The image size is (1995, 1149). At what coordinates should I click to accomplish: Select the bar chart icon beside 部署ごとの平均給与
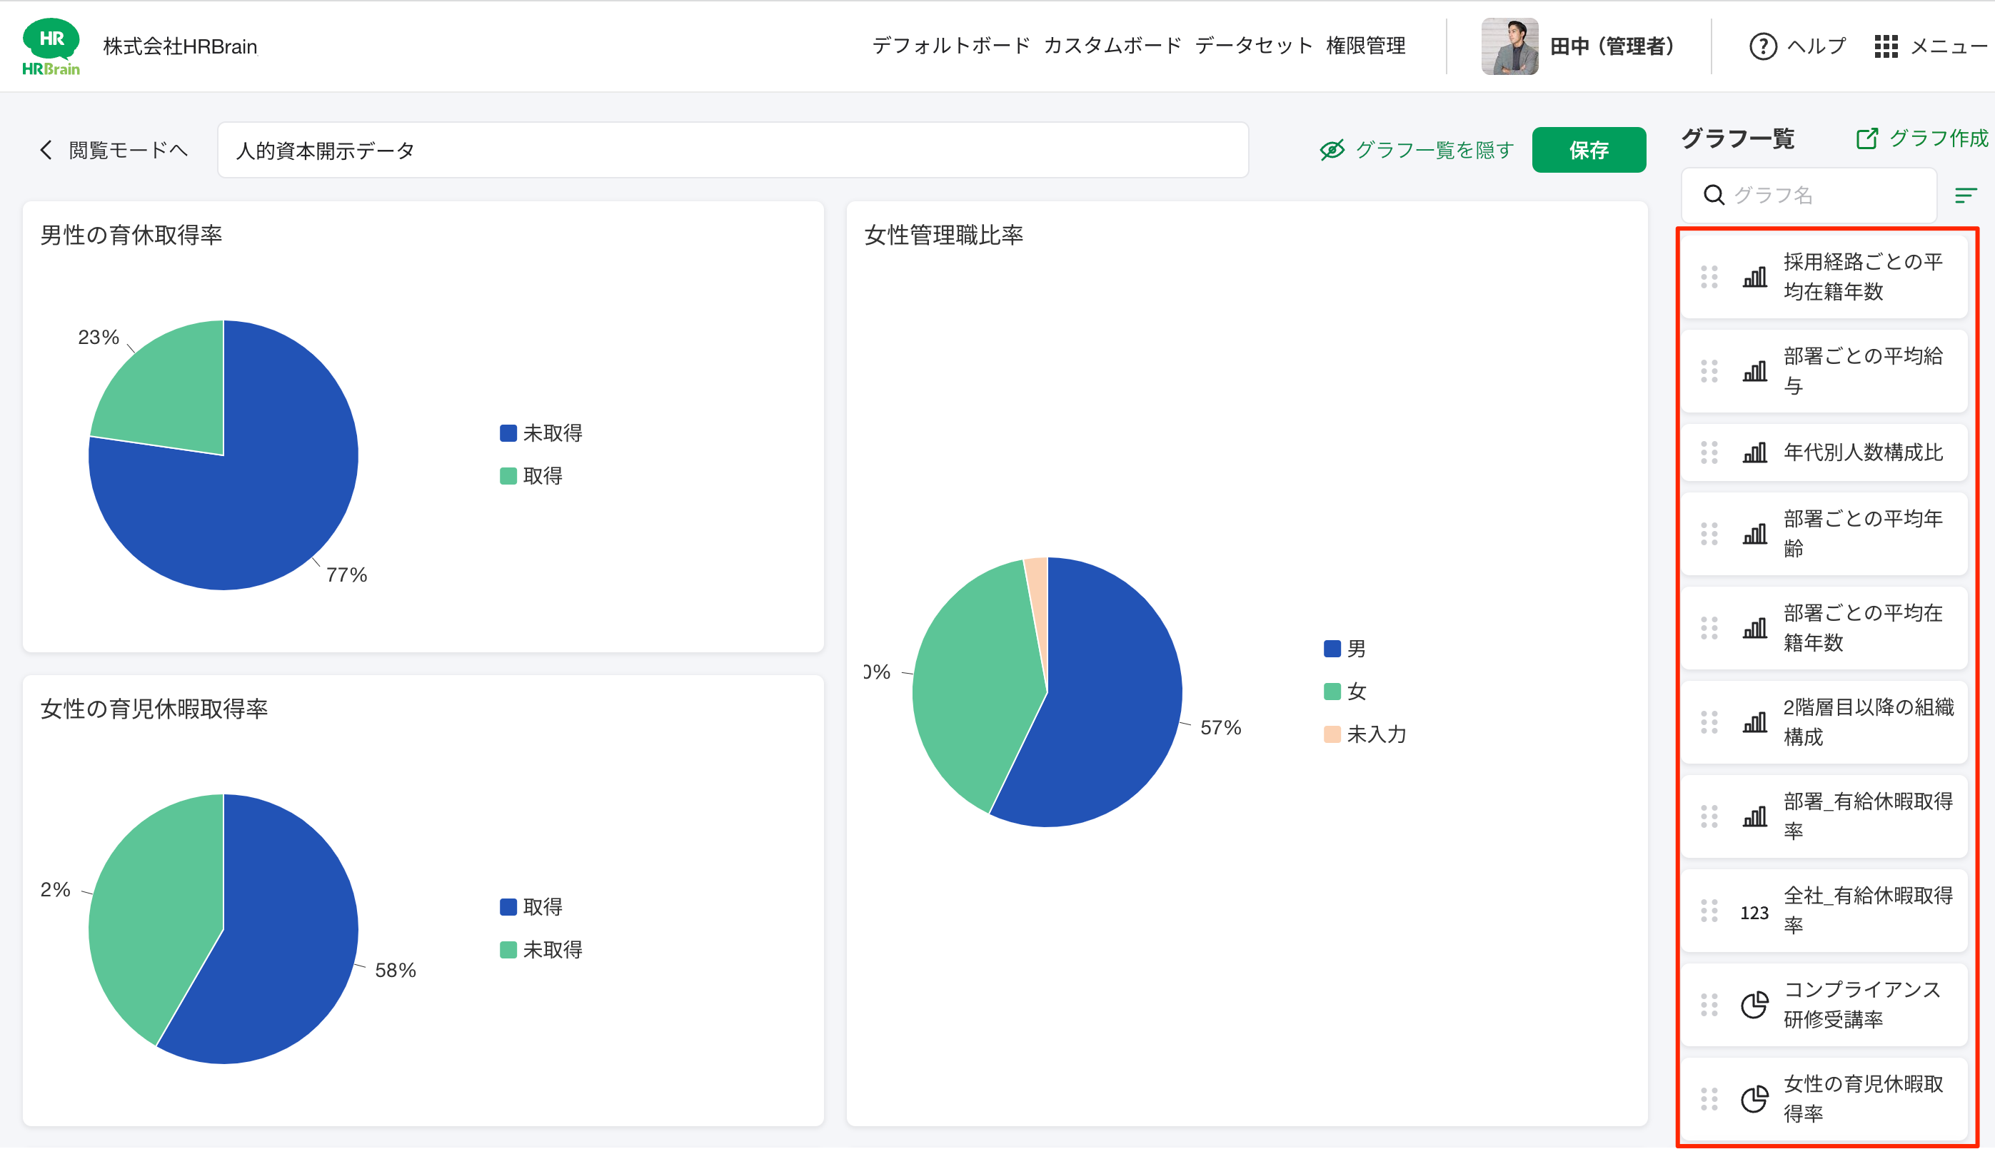coord(1754,371)
